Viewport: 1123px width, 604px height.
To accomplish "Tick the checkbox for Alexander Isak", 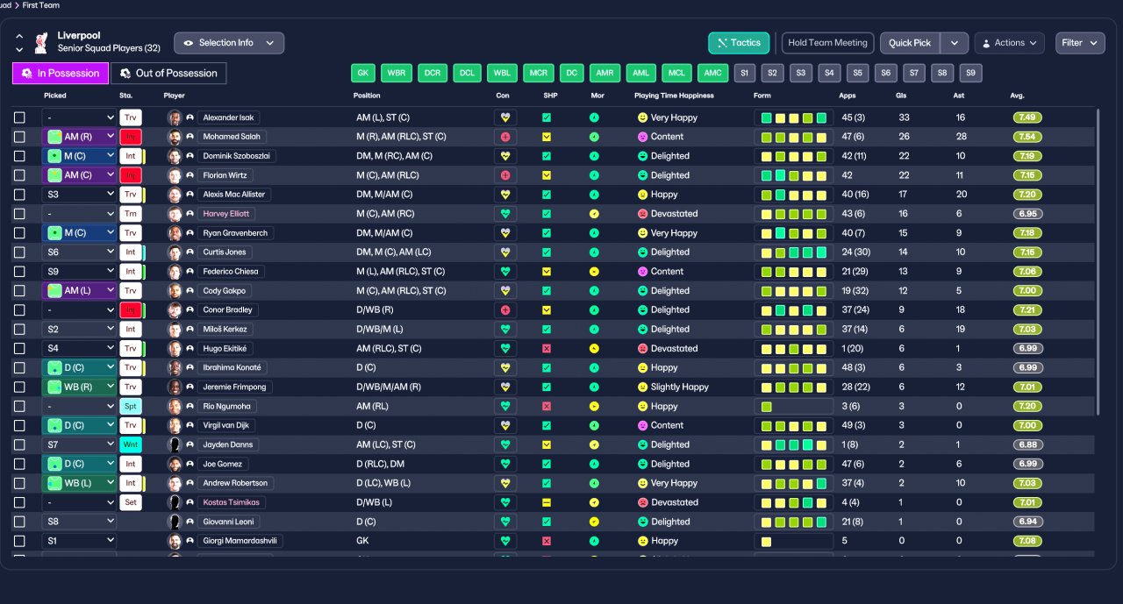I will [x=19, y=117].
